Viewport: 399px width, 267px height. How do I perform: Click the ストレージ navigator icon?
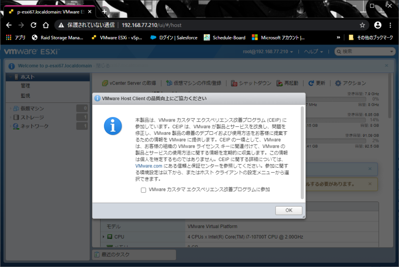(x=16, y=117)
